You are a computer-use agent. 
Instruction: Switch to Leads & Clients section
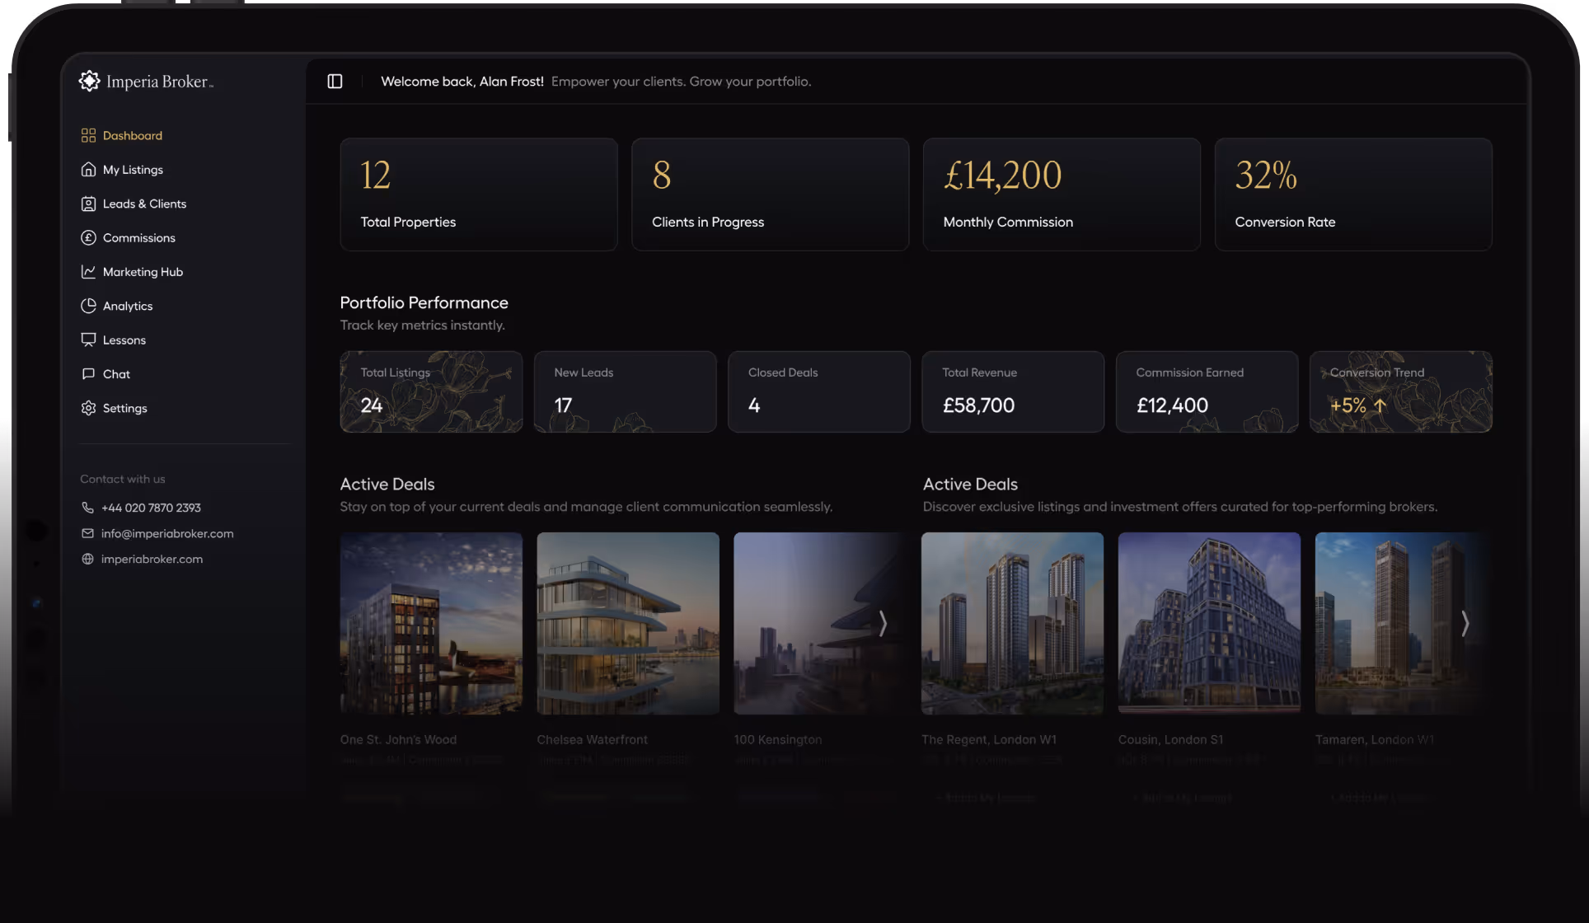[143, 204]
